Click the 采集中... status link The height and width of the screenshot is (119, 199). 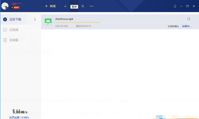click(187, 26)
